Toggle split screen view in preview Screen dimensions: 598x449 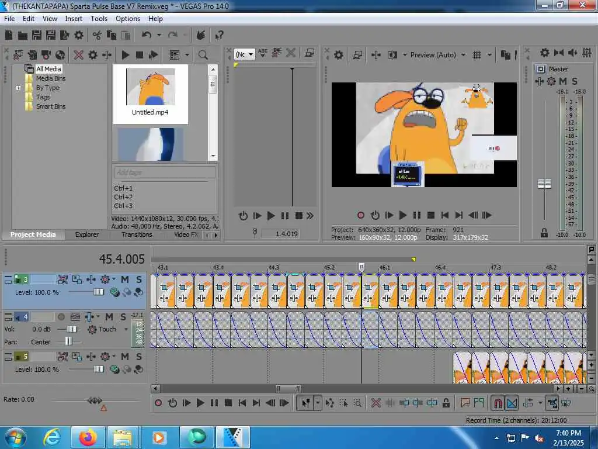(392, 55)
